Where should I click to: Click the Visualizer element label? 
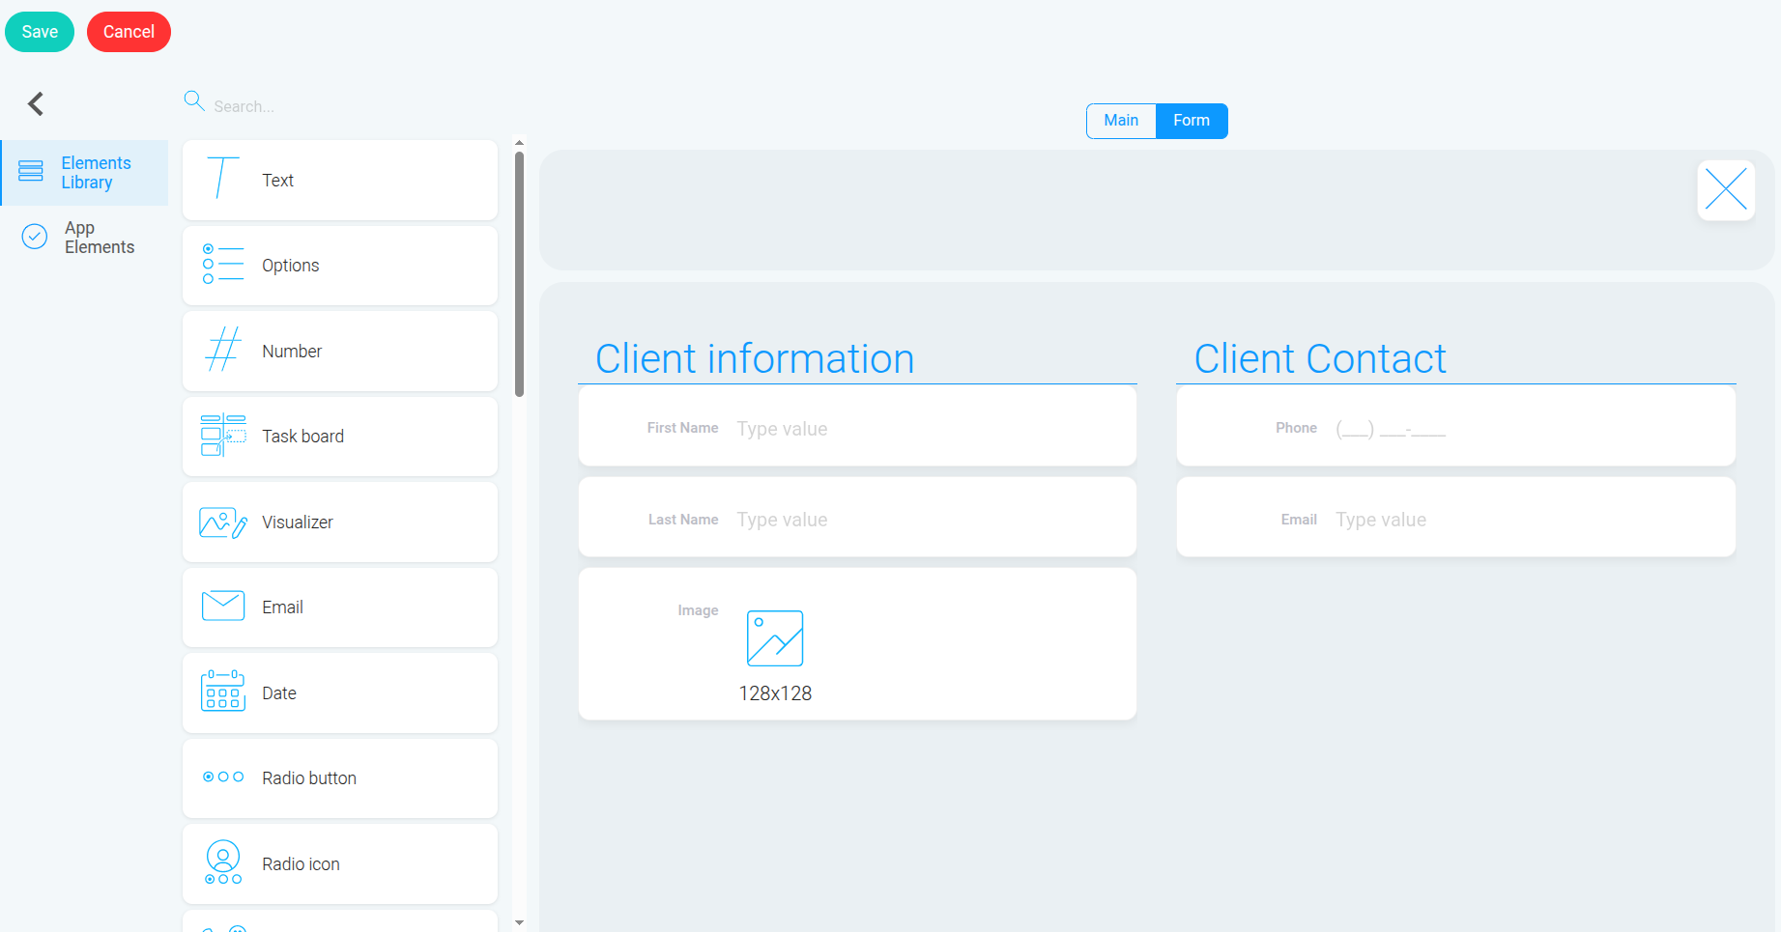pyautogui.click(x=297, y=522)
